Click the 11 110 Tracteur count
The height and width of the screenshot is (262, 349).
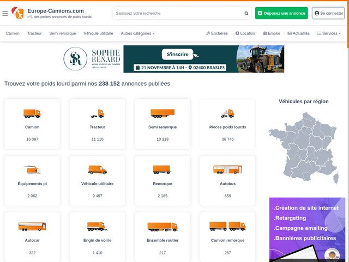click(97, 140)
